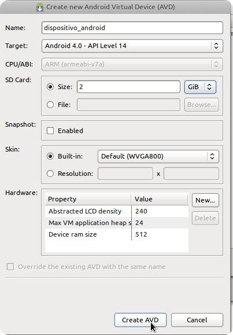Image resolution: width=233 pixels, height=335 pixels.
Task: Open the GiB unit dropdown
Action: coord(200,87)
